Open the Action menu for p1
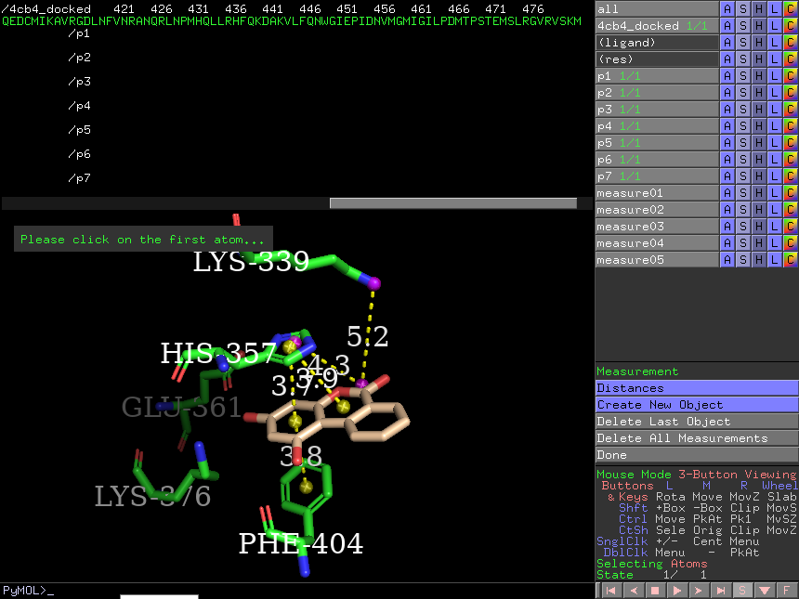This screenshot has height=599, width=799. 727,76
